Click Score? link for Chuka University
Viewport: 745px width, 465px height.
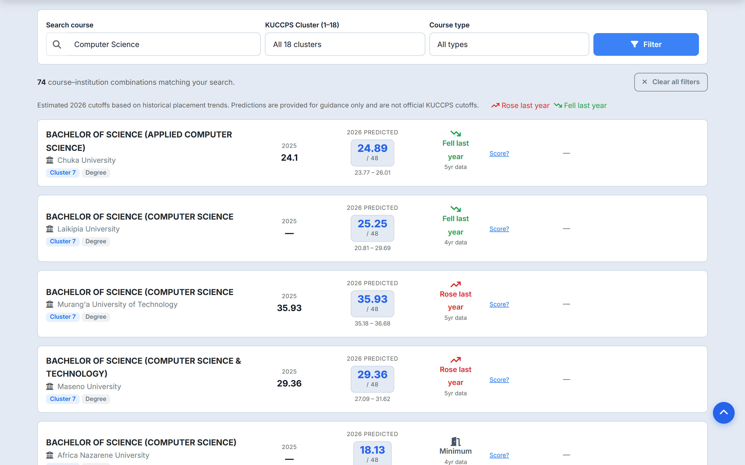click(x=499, y=153)
